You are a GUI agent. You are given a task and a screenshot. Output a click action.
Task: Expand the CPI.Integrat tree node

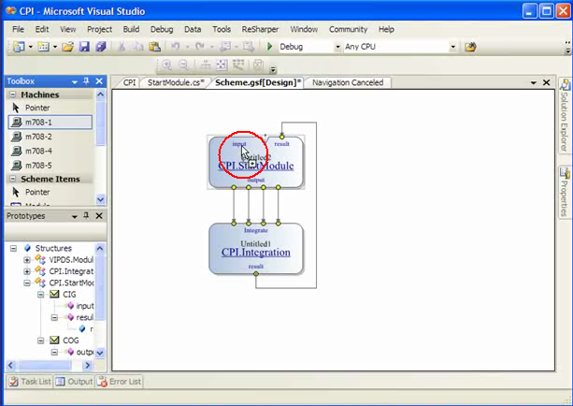pos(27,271)
